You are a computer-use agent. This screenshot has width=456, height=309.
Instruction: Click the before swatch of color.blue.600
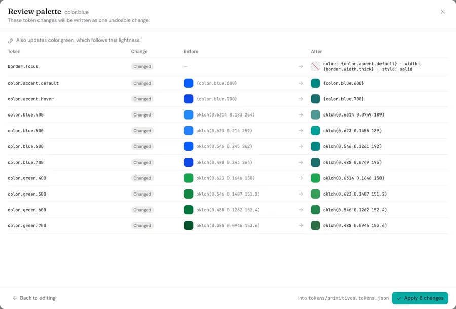pos(188,146)
